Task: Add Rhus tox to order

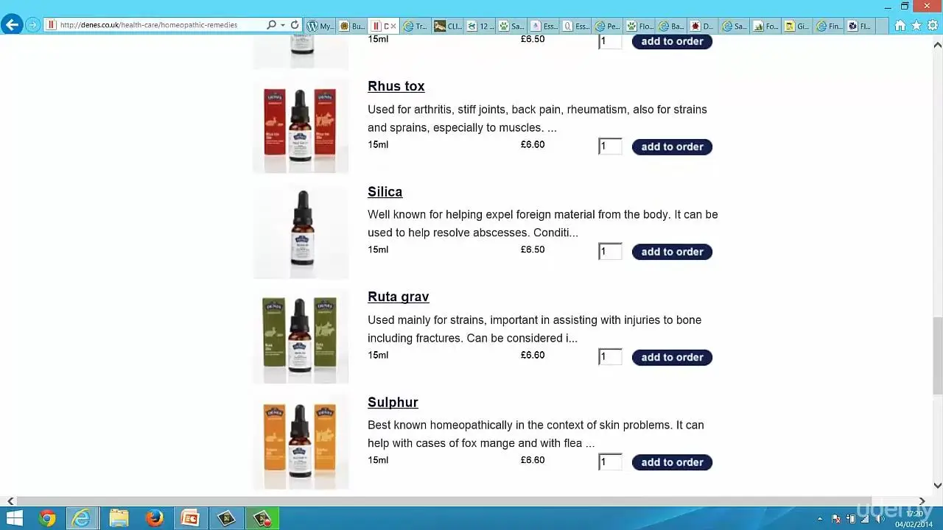Action: [x=672, y=146]
